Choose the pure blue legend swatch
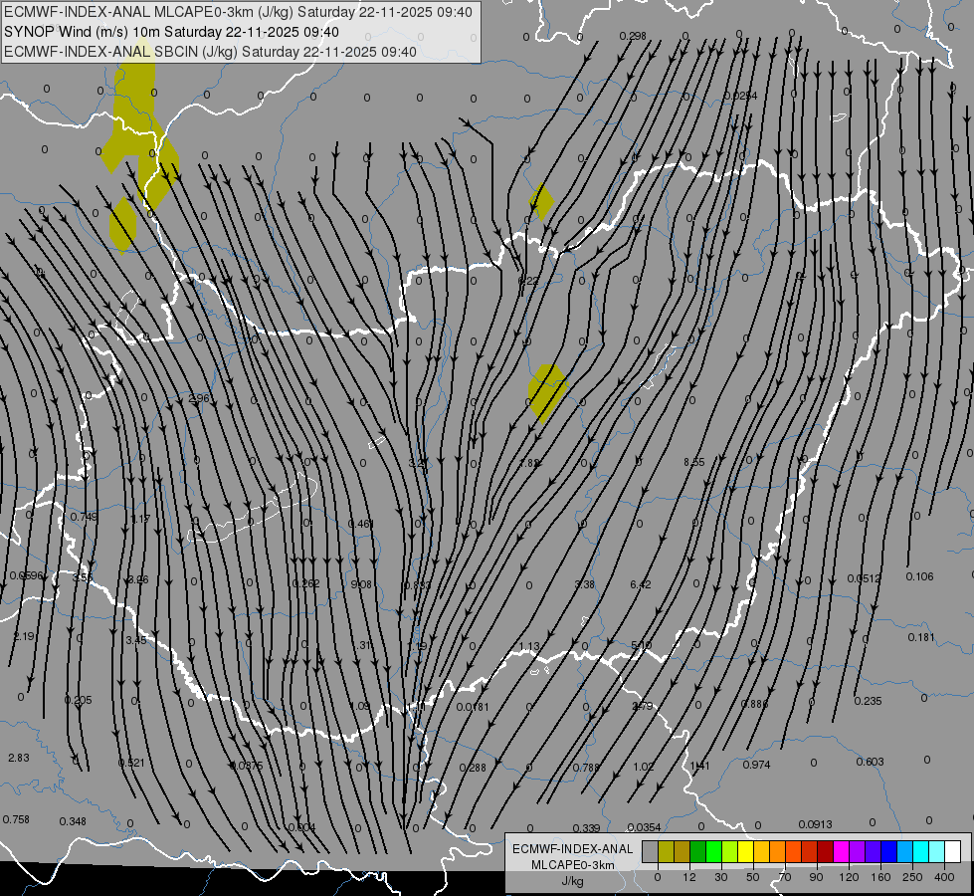Viewport: 974px width, 896px height. click(888, 851)
